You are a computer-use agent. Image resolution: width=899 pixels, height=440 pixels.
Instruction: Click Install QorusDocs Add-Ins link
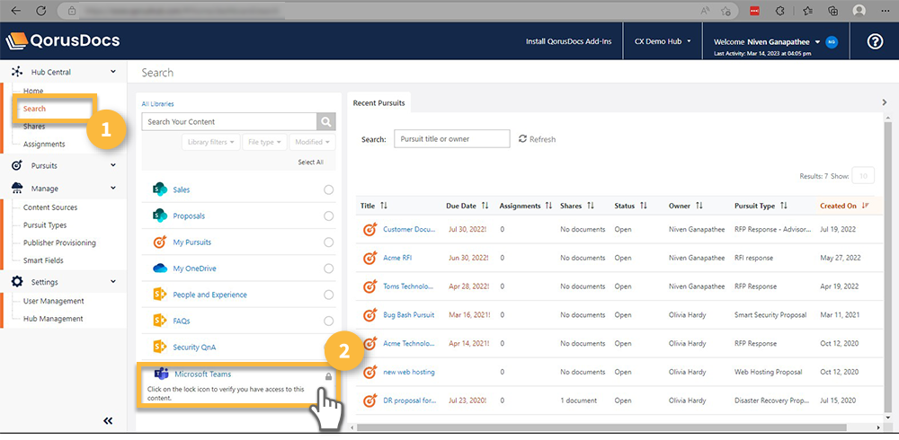pos(569,42)
